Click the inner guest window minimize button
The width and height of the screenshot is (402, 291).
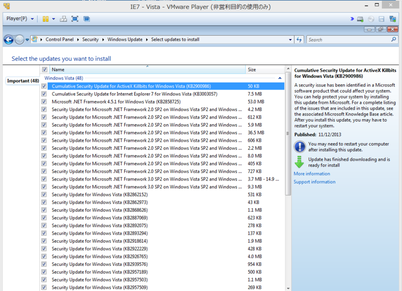(369, 30)
